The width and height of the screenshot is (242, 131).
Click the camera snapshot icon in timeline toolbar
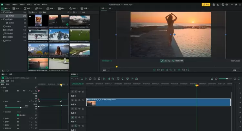(x=136, y=79)
